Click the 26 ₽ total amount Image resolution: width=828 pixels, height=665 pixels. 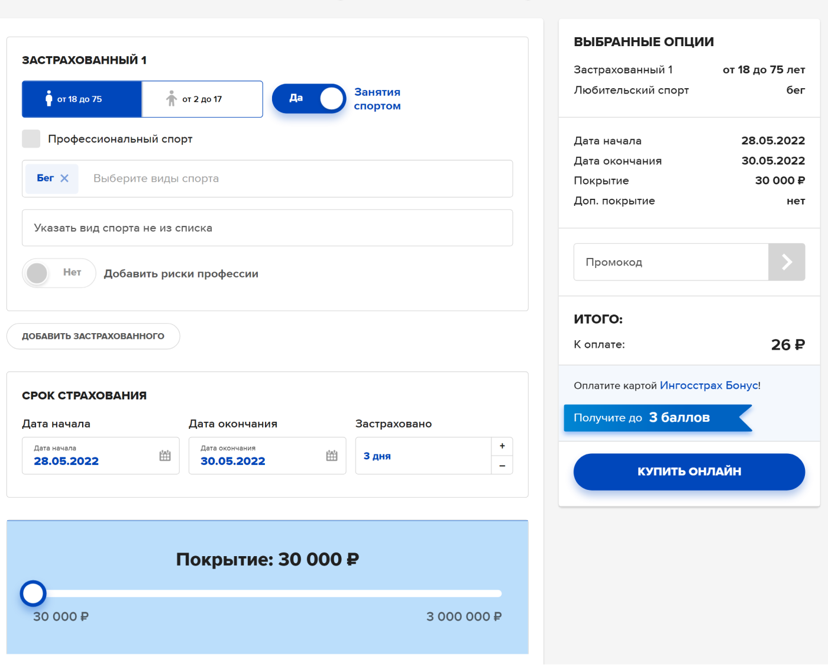pyautogui.click(x=788, y=344)
